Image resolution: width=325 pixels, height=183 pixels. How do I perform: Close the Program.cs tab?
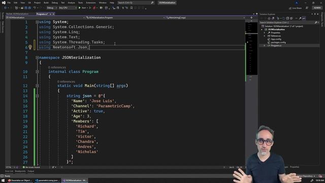(53, 14)
